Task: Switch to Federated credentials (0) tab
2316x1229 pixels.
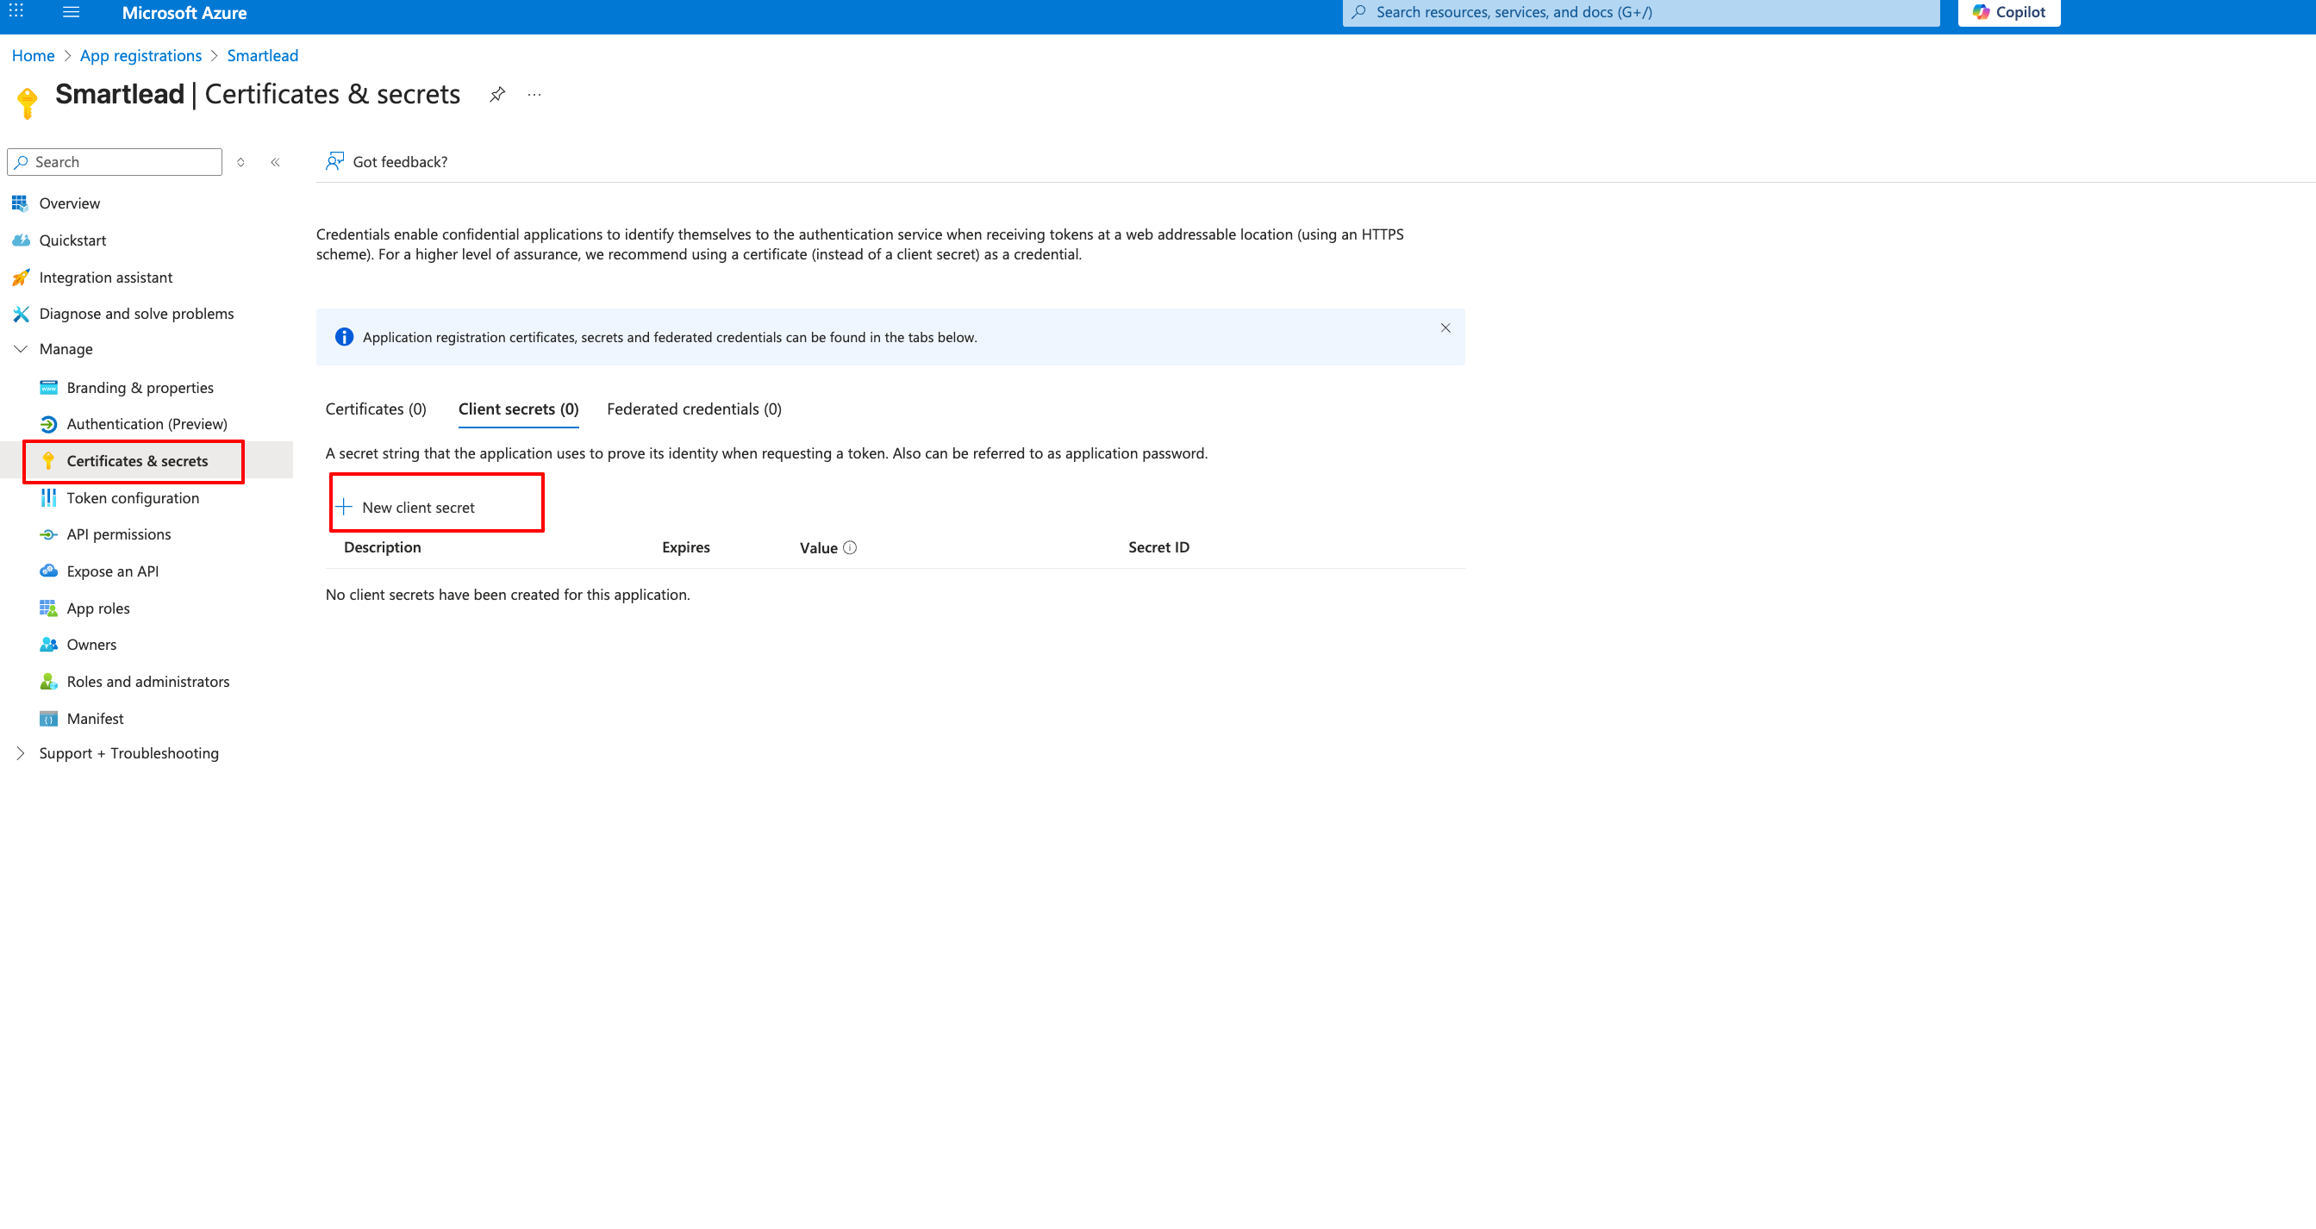Action: pyautogui.click(x=694, y=409)
